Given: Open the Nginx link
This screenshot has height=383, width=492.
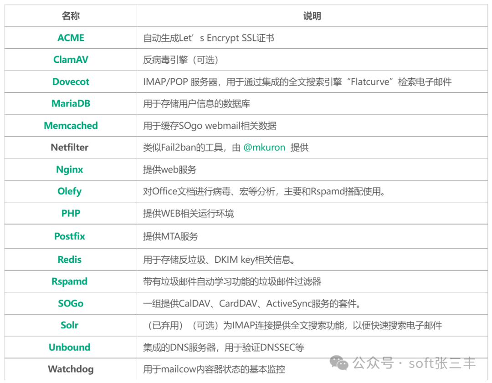Looking at the screenshot, I should pyautogui.click(x=69, y=169).
